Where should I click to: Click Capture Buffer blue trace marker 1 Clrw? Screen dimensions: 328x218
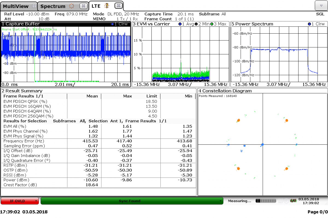pos(120,24)
